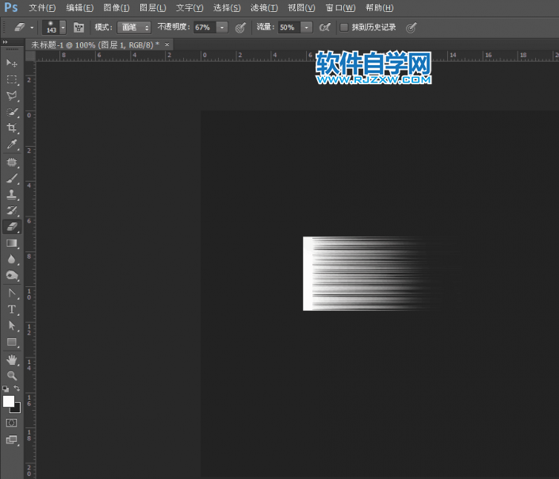Screen dimensions: 559x479
Task: Open the 不透明度 opacity slider dropdown
Action: tap(222, 27)
